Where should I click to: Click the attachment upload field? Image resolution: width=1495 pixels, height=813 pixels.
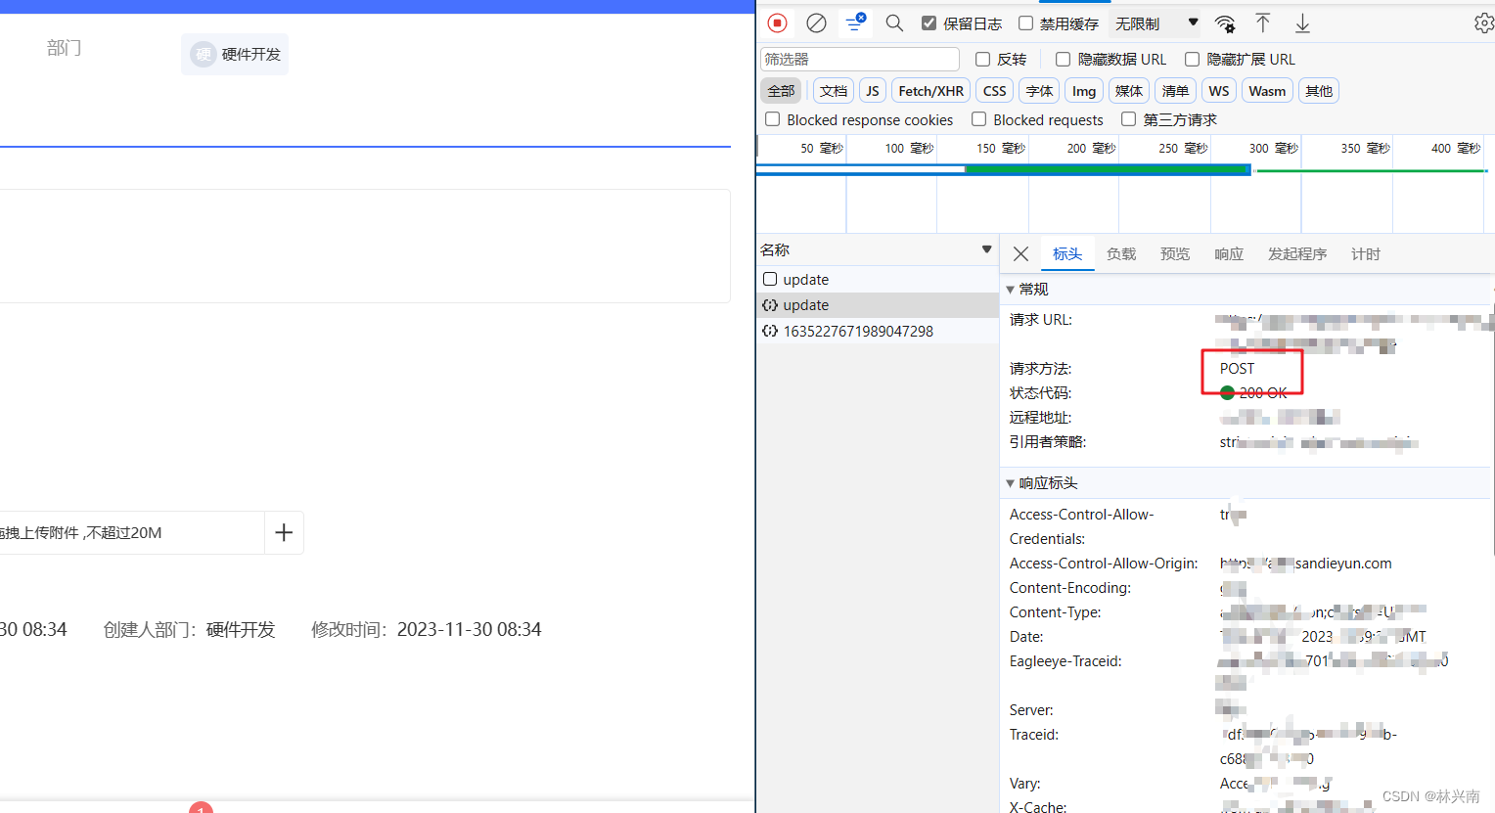point(132,532)
